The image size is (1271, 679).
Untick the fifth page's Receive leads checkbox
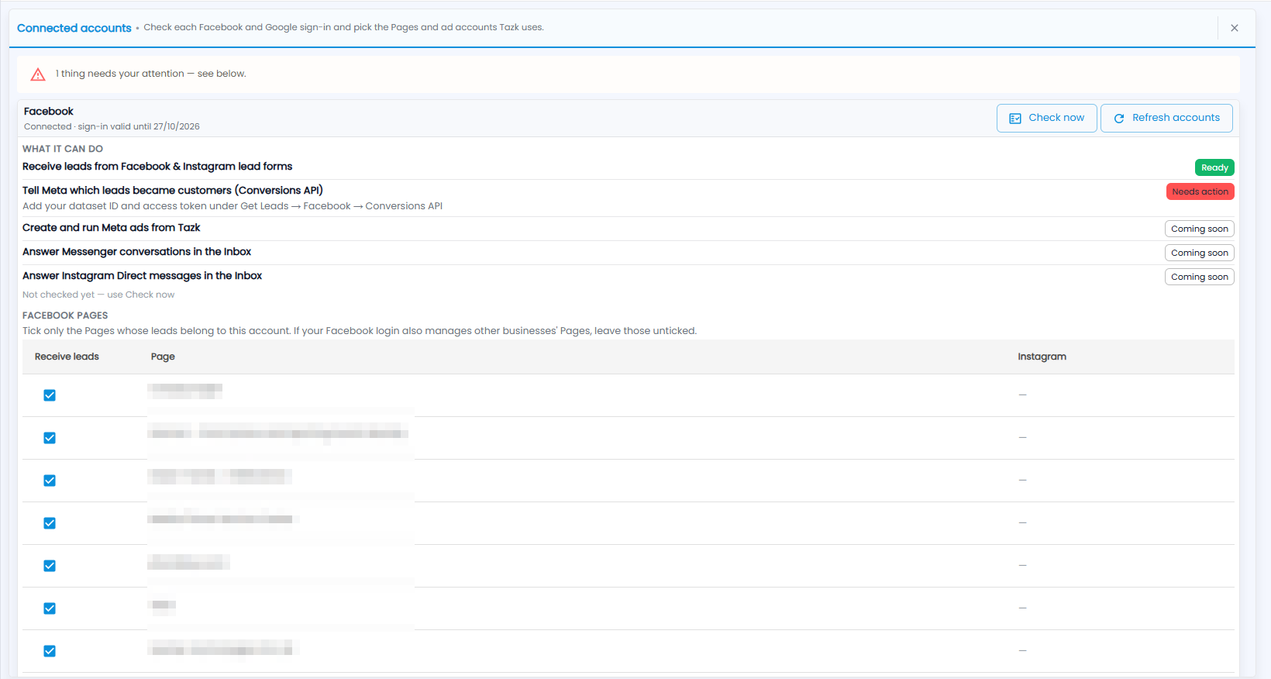click(50, 566)
